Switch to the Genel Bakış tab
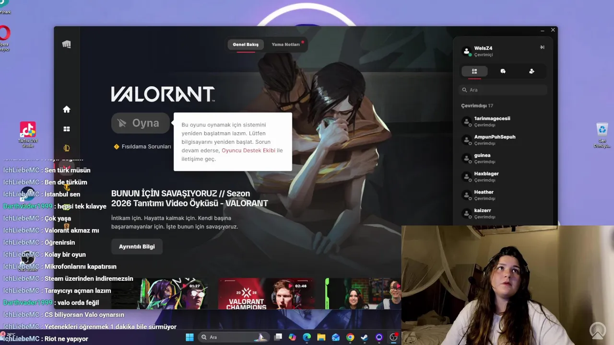This screenshot has width=614, height=345. (246, 45)
